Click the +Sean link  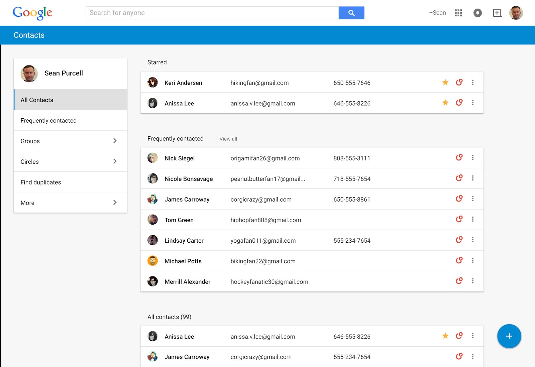tap(437, 13)
